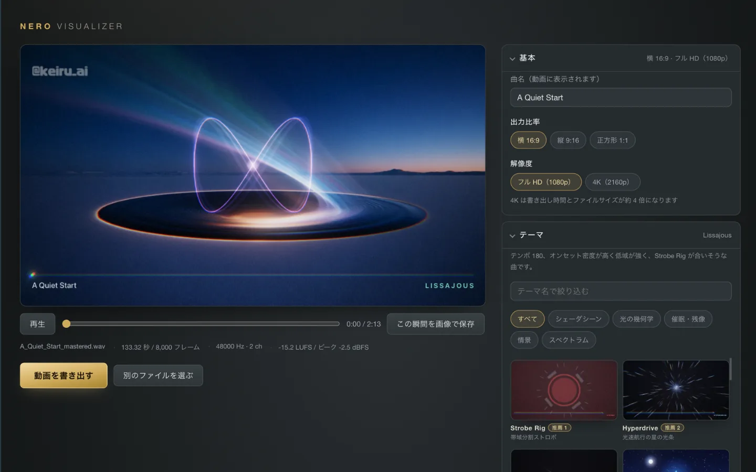Click the 0:00 / 2:13 time readout

[363, 324]
